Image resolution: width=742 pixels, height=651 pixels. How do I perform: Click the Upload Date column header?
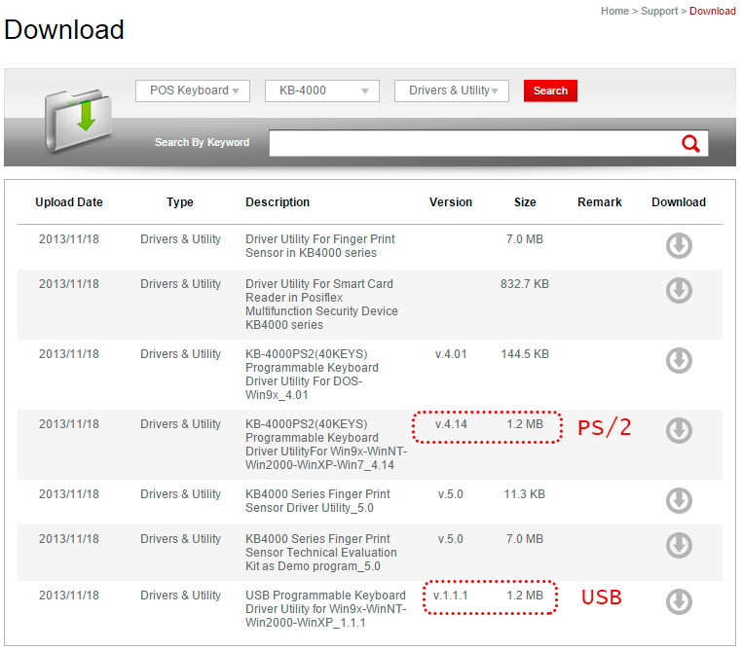point(69,202)
